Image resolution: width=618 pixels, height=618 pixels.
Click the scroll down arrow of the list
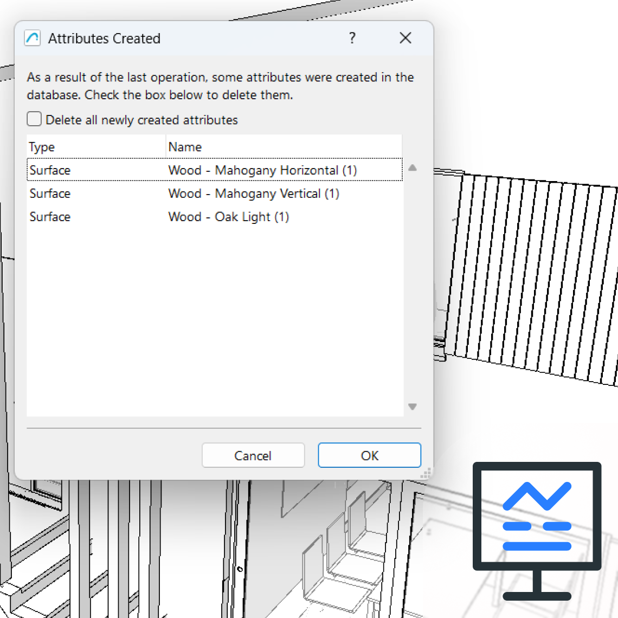(413, 407)
